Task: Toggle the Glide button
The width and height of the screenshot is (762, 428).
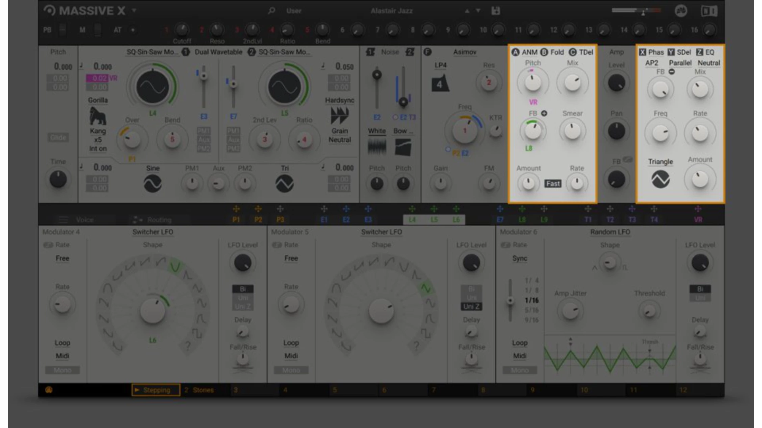Action: click(x=58, y=138)
